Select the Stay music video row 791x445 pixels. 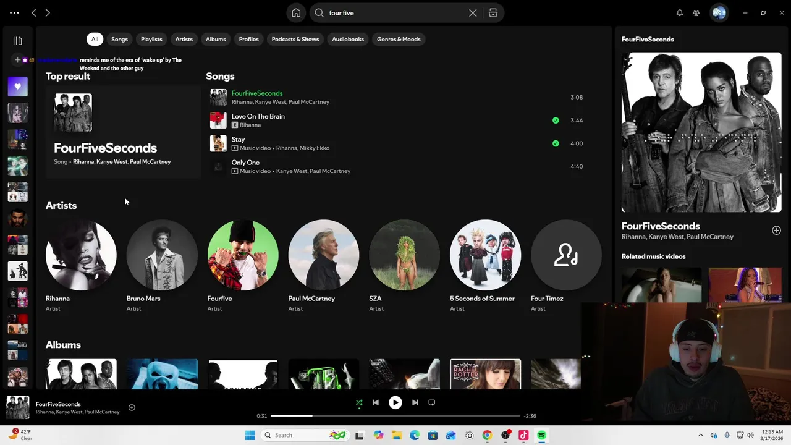[399, 143]
